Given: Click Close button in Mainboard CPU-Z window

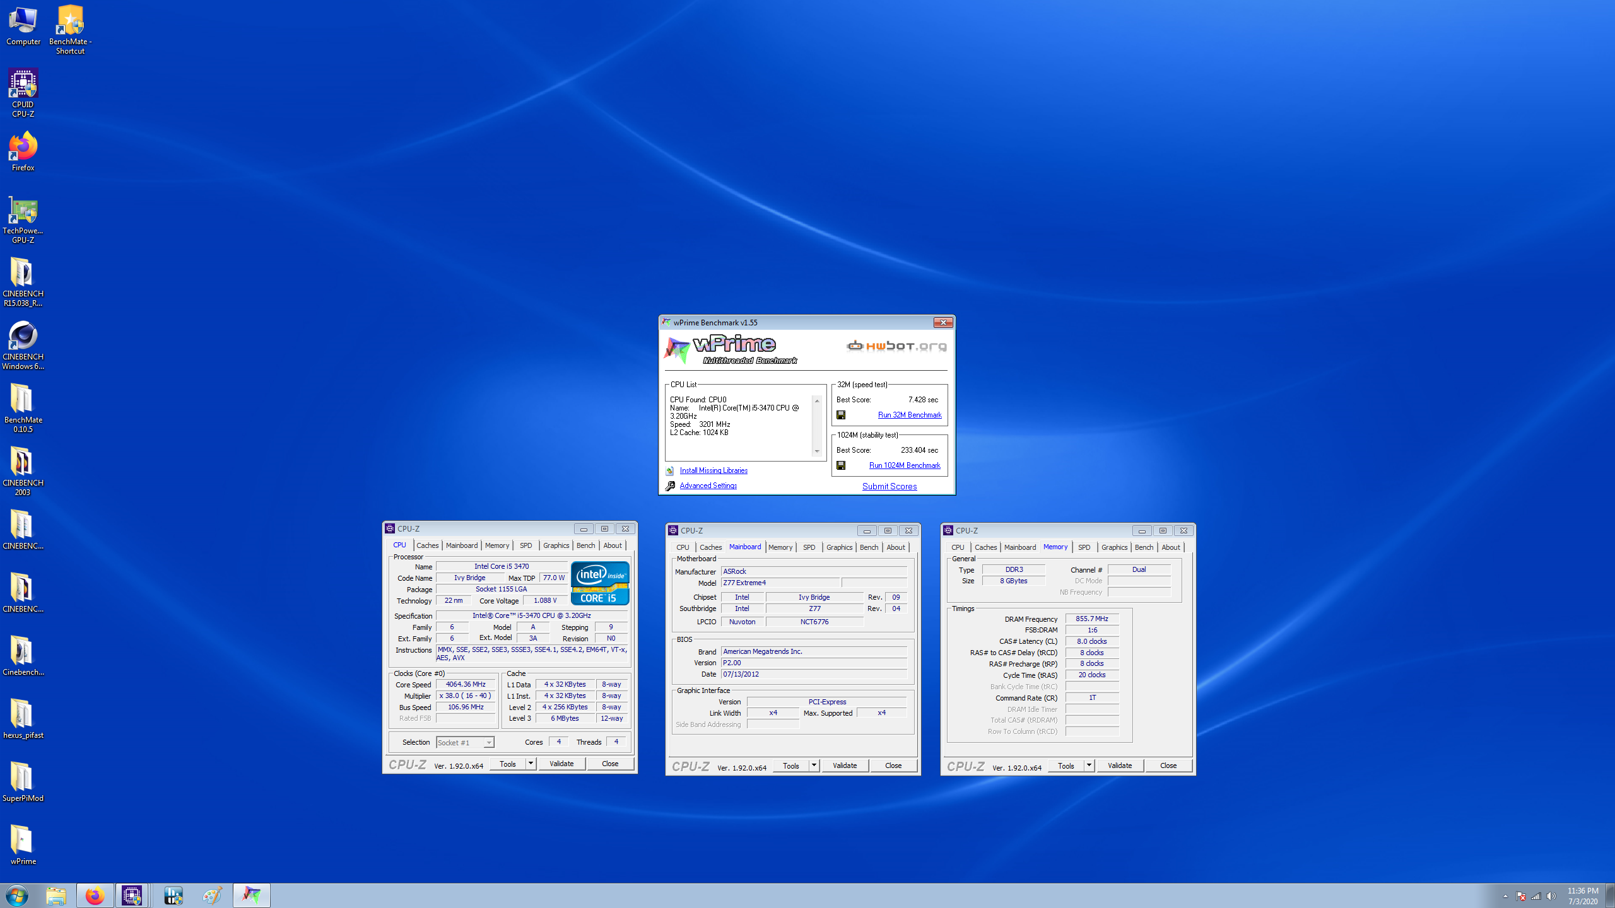Looking at the screenshot, I should [x=893, y=765].
